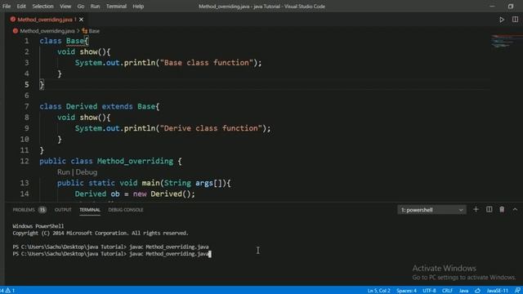Click the JavaSE-11 runtime status
Image resolution: width=523 pixels, height=294 pixels.
pyautogui.click(x=498, y=291)
